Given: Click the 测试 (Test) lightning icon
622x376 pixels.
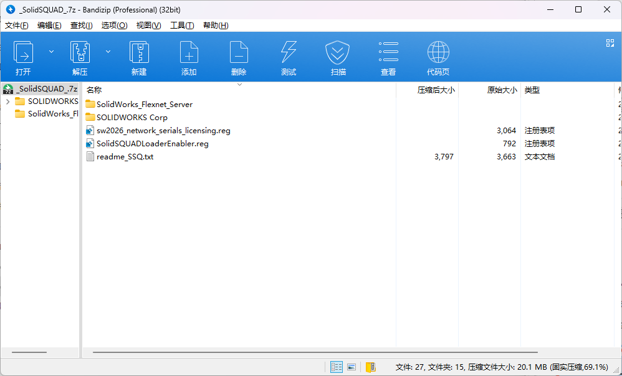Looking at the screenshot, I should (x=289, y=53).
